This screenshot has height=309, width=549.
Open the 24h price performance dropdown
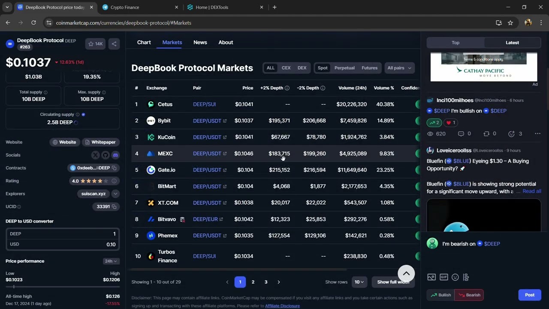tap(111, 261)
